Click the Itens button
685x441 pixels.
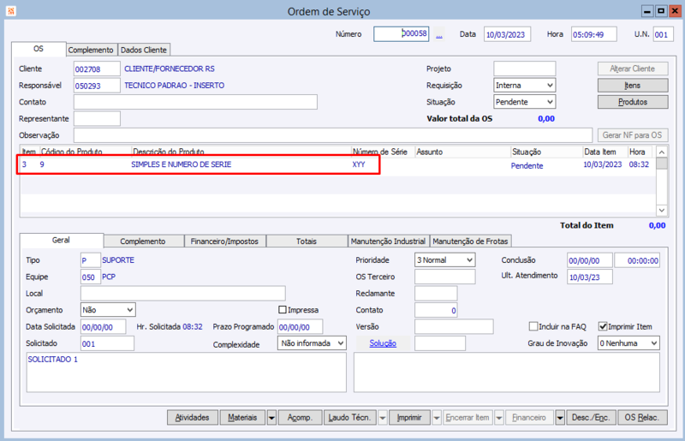[x=633, y=86]
